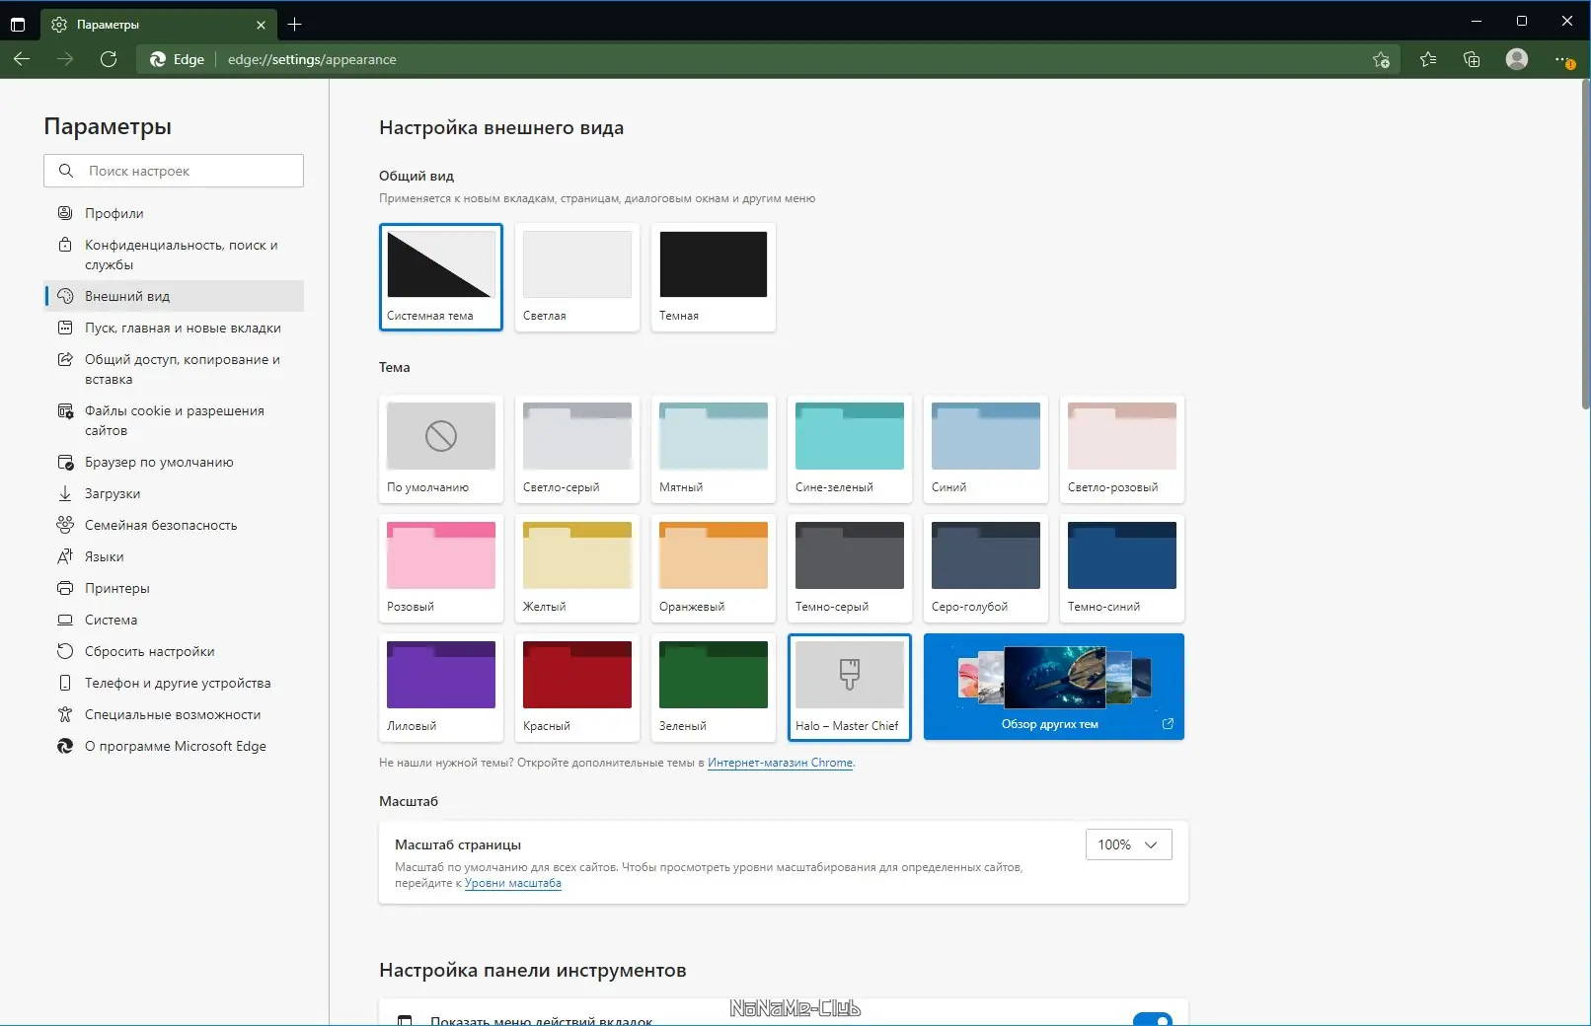Image resolution: width=1591 pixels, height=1026 pixels.
Task: Open the Интернет-магазин Chrome link
Action: [x=780, y=763]
